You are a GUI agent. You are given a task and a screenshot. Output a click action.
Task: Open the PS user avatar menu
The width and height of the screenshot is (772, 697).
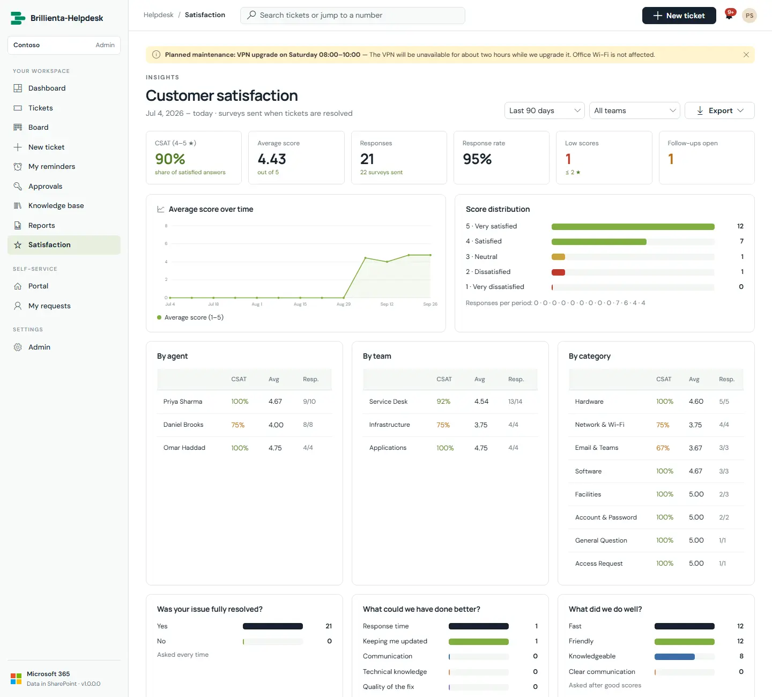pyautogui.click(x=749, y=16)
